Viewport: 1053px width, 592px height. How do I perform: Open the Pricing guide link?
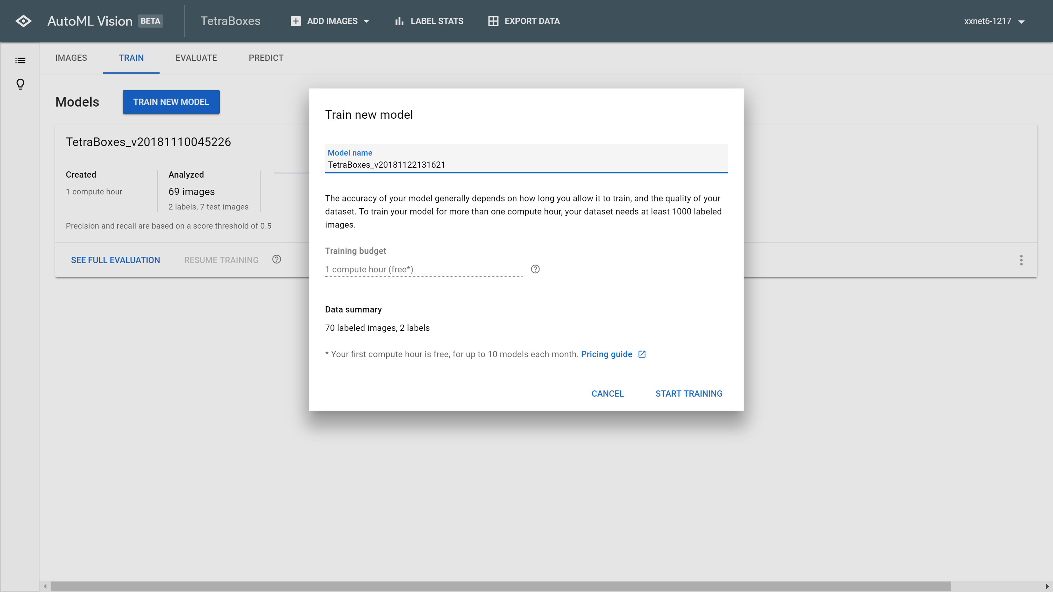(x=606, y=354)
